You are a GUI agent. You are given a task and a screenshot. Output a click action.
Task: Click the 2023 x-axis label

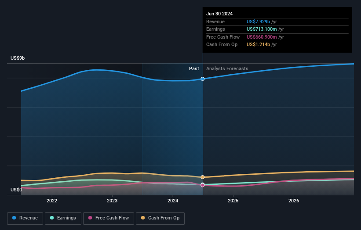(112, 201)
